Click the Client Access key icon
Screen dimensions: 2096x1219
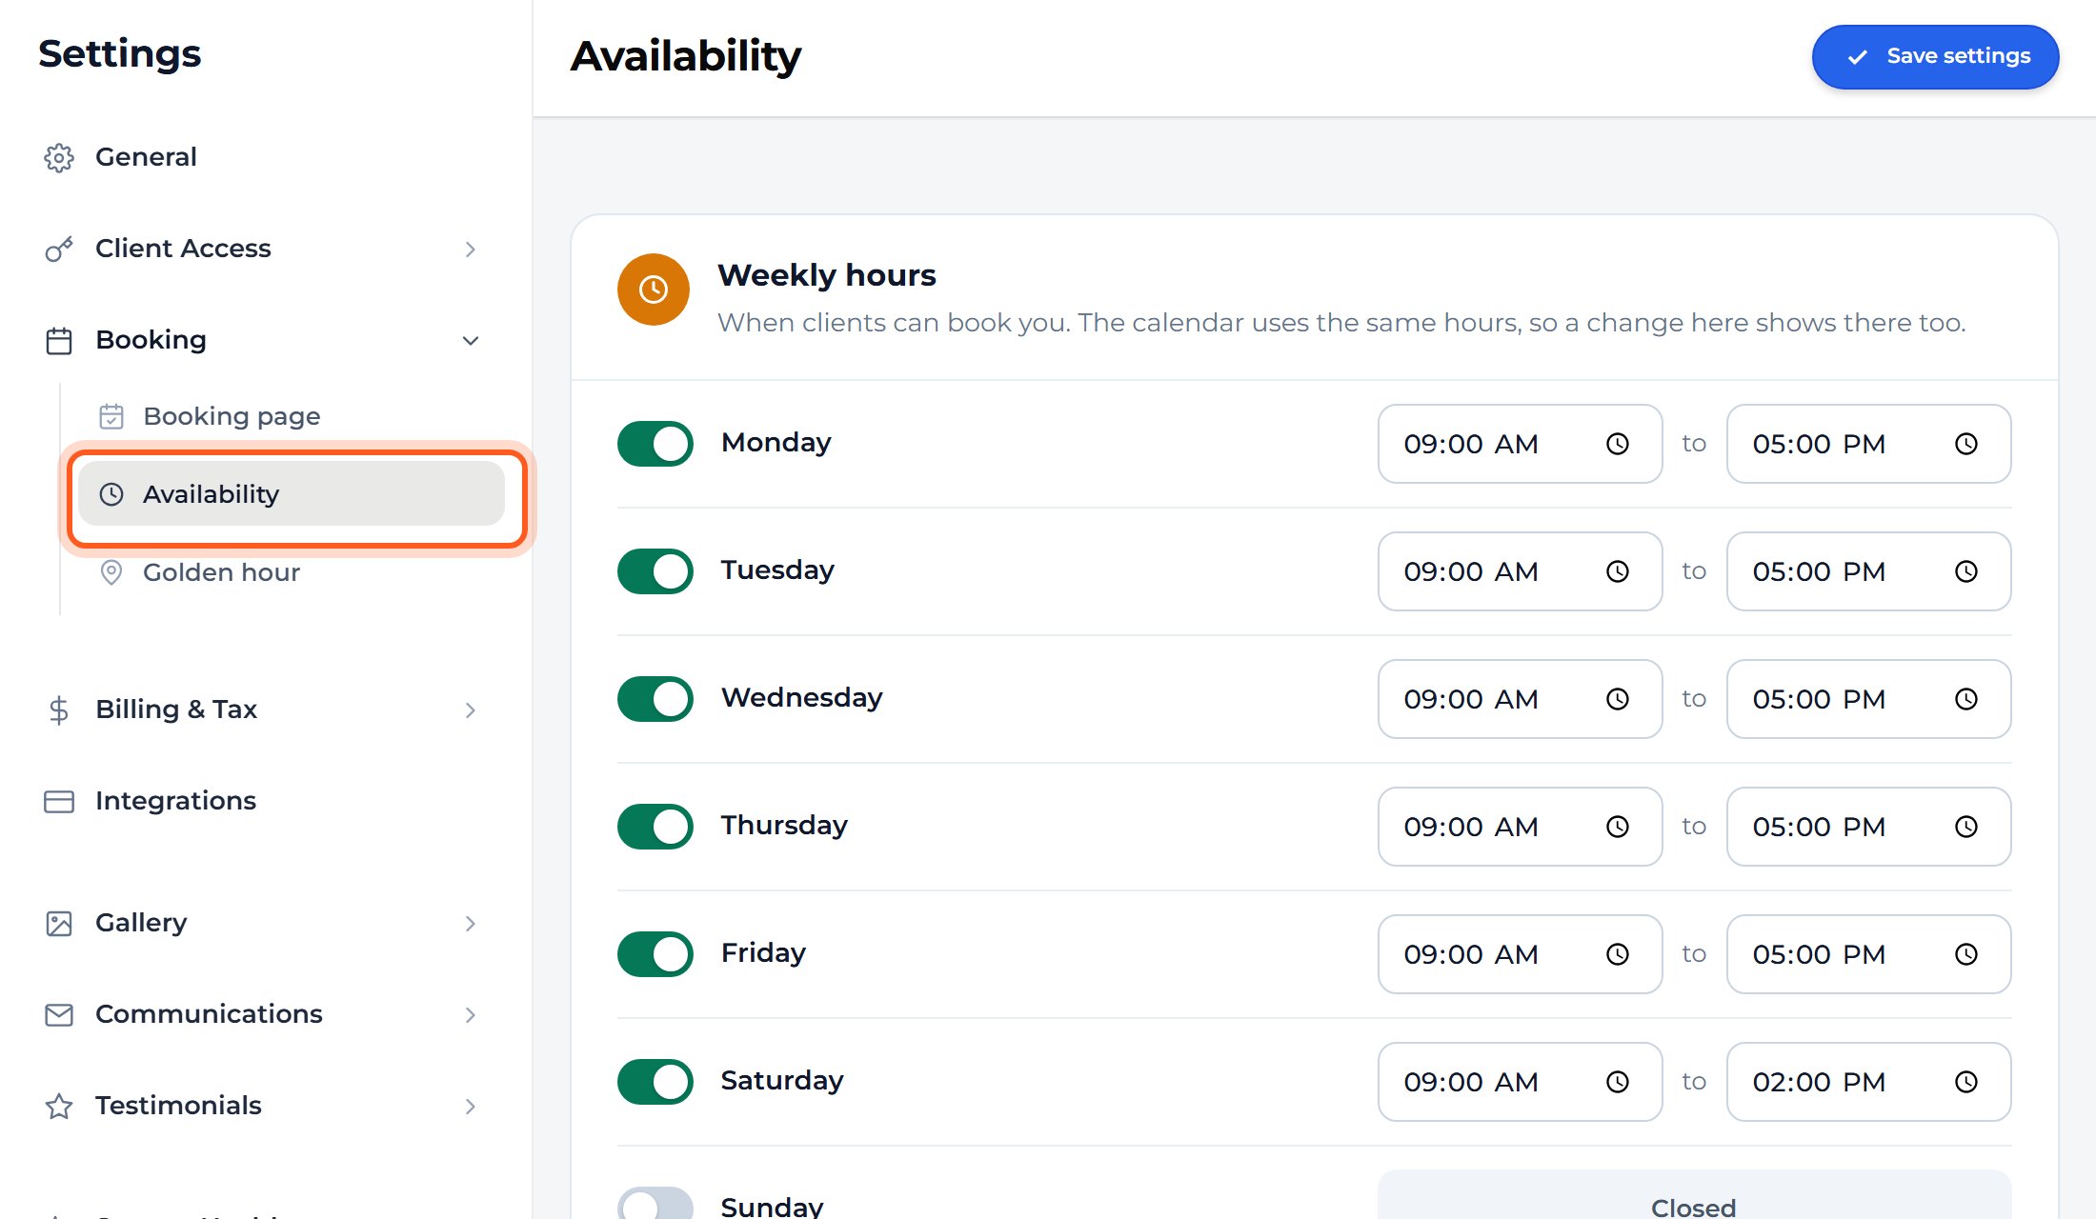click(x=59, y=249)
